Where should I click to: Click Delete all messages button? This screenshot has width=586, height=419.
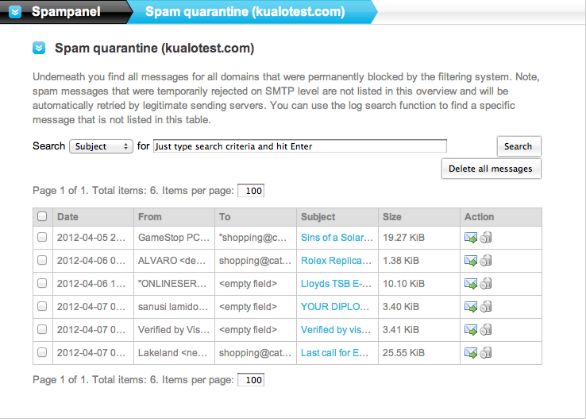491,169
